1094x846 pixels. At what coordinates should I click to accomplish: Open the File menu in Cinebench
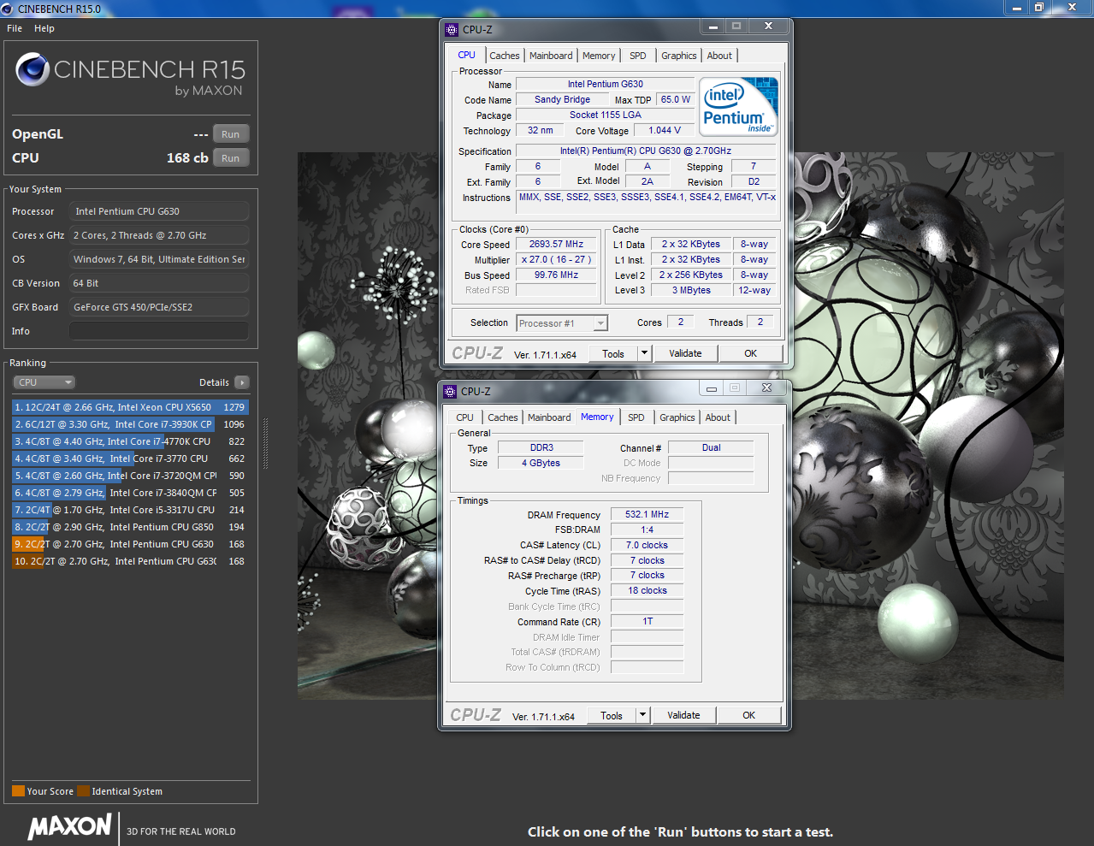(15, 28)
